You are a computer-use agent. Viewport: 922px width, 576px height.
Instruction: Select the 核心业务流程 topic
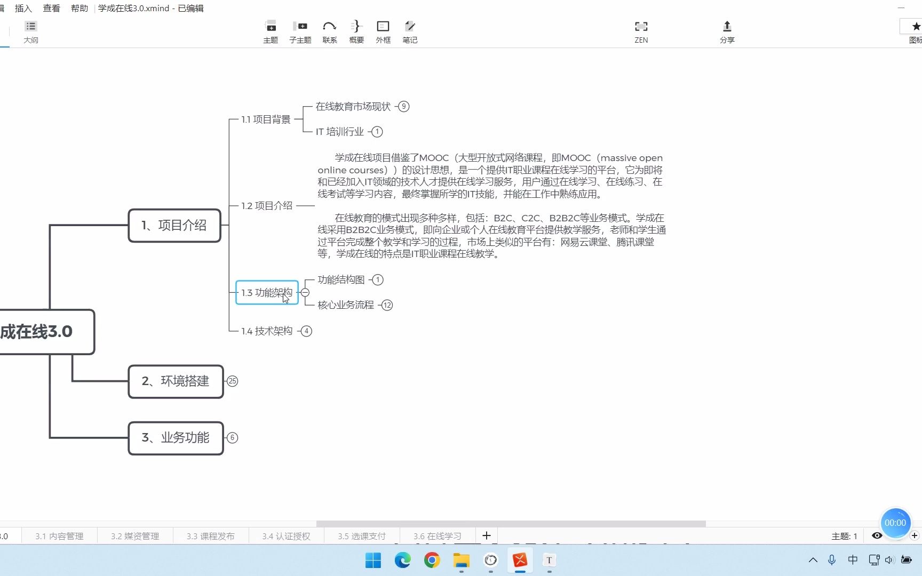click(346, 305)
